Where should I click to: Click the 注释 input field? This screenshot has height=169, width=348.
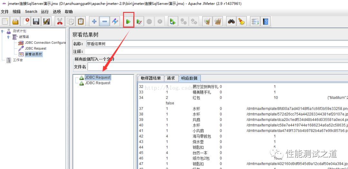[217, 51]
